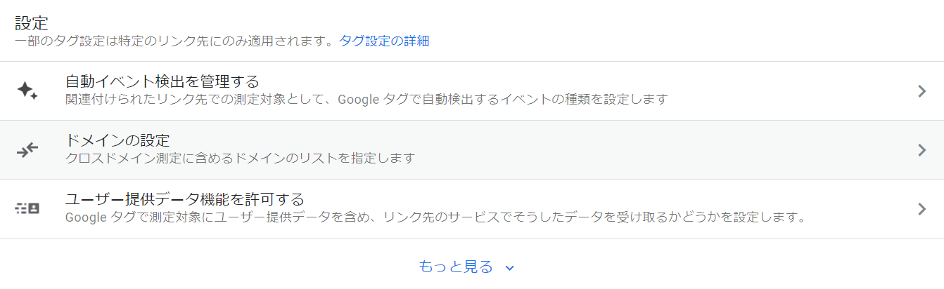
Task: Click the down chevron beside もっと見る
Action: click(510, 267)
